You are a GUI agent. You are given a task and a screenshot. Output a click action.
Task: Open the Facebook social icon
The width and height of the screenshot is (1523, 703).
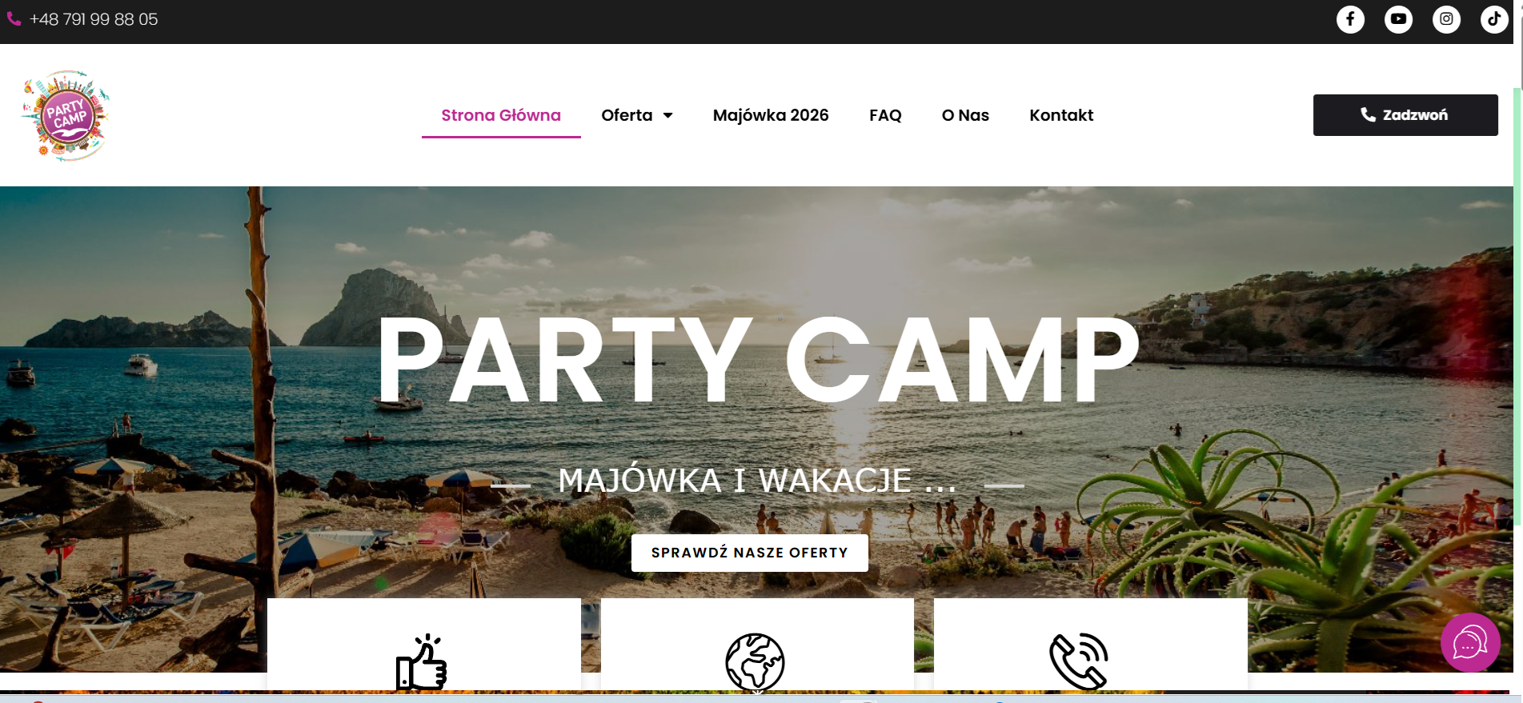1350,19
